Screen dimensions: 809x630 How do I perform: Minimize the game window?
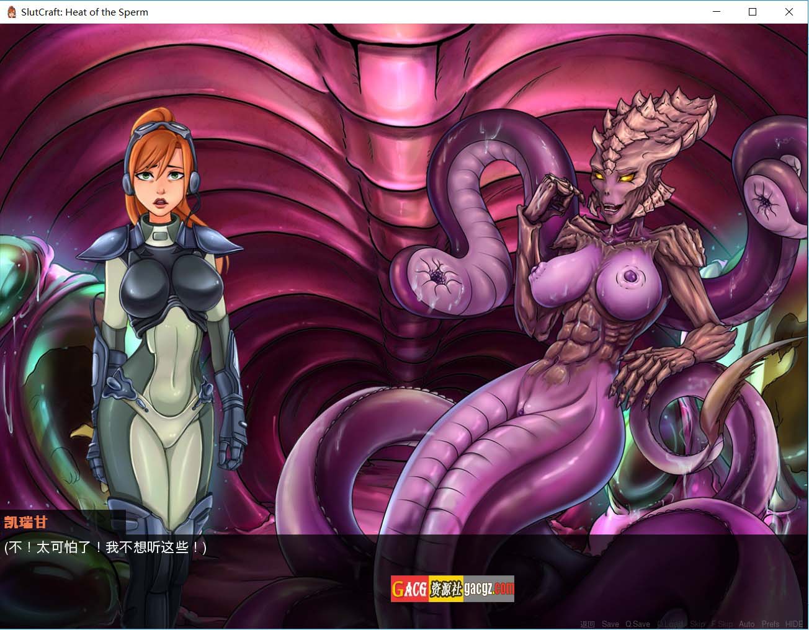click(717, 12)
